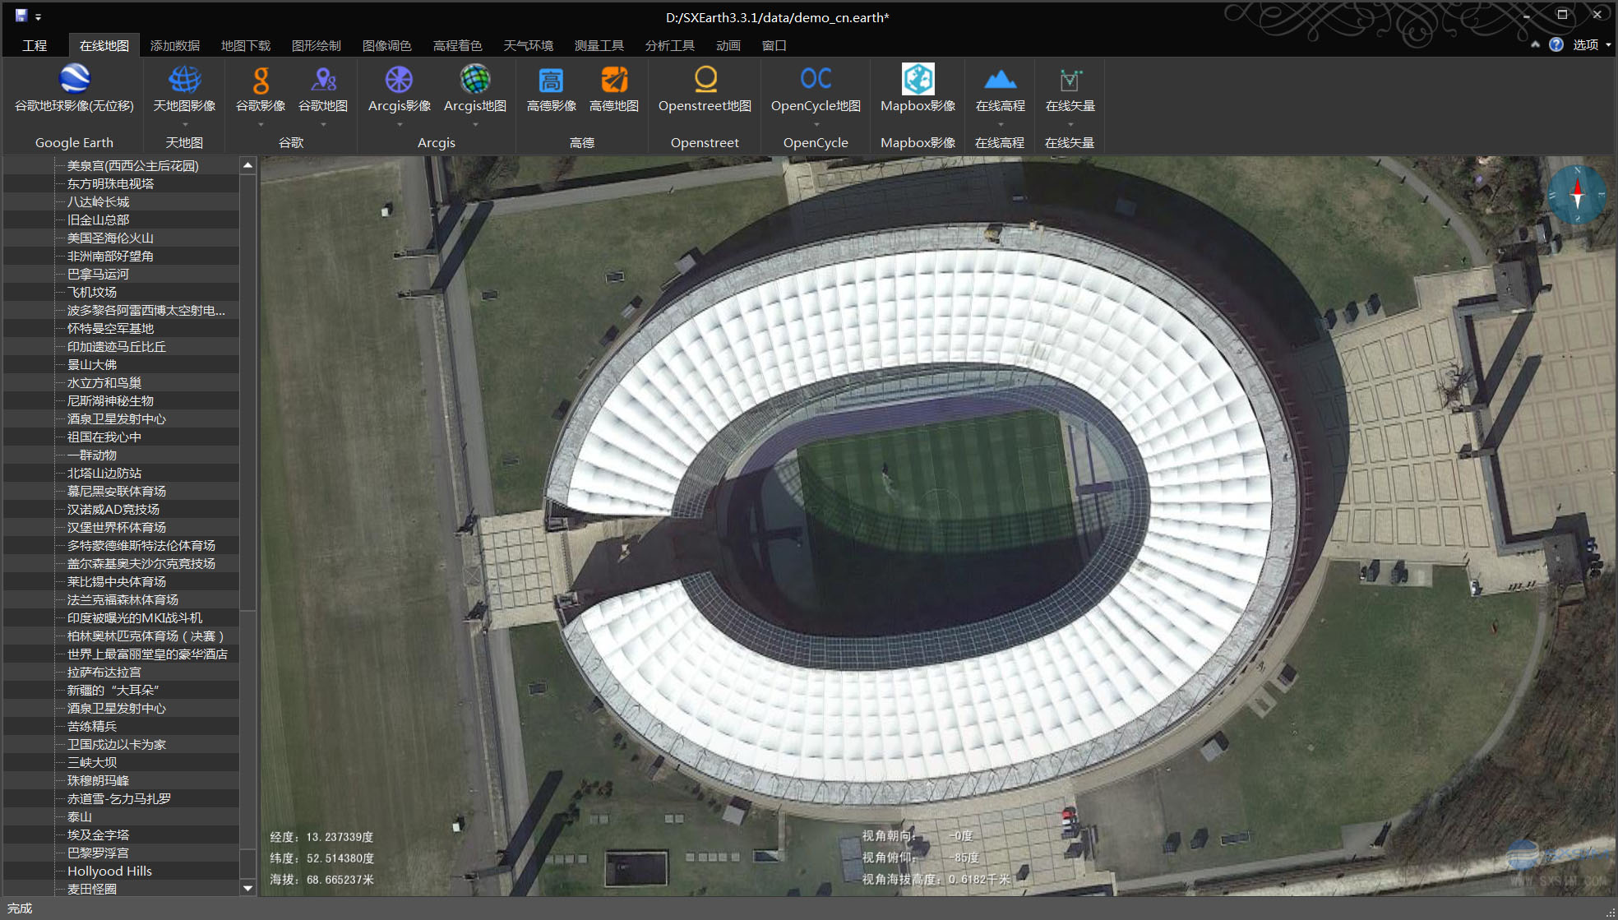
Task: Switch to the 图形绘制 tab
Action: (317, 45)
